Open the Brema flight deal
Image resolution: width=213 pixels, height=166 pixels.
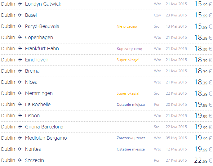pyautogui.click(x=32, y=71)
